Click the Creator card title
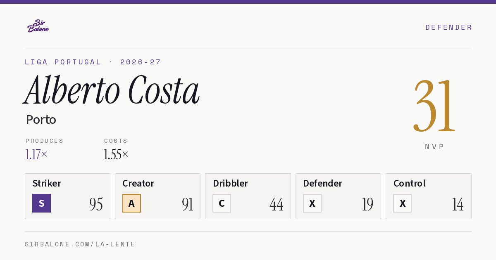Image resolution: width=496 pixels, height=260 pixels. coord(138,183)
